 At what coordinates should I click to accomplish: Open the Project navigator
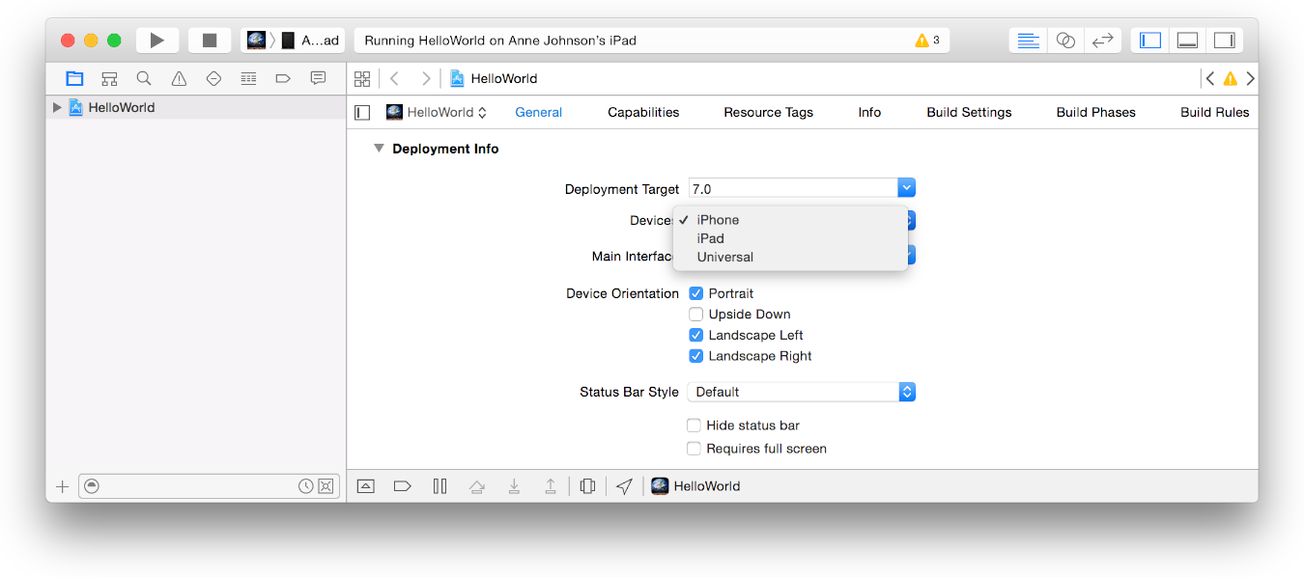pyautogui.click(x=74, y=78)
